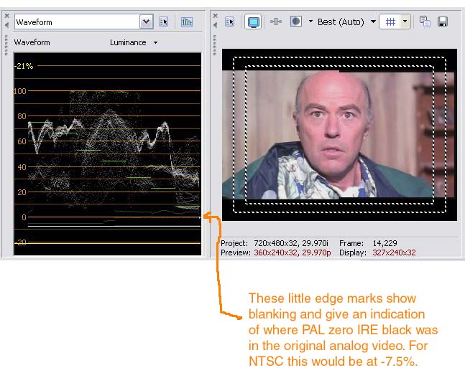The height and width of the screenshot is (373, 465).
Task: Click the Frame 14,229 readout
Action: click(368, 243)
